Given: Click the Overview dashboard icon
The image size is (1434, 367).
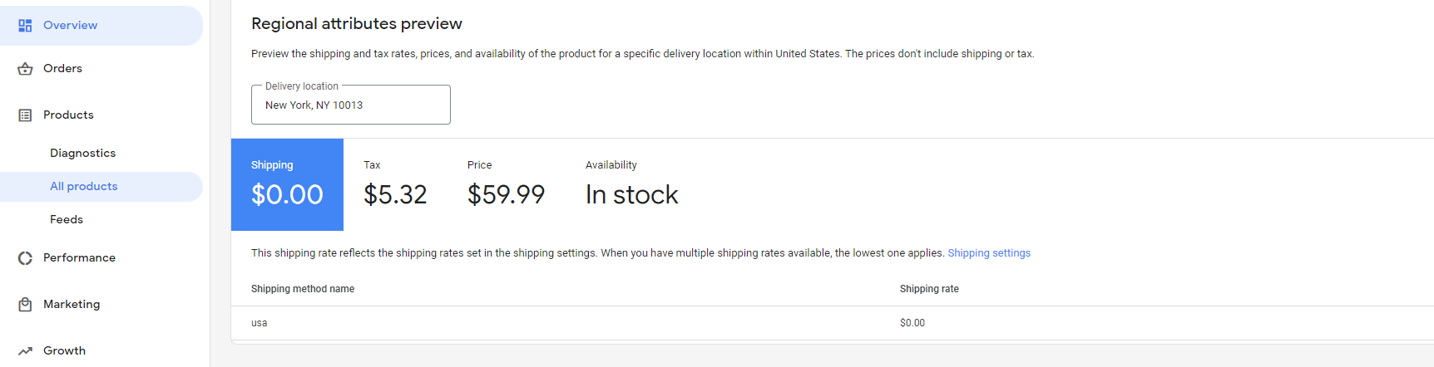Looking at the screenshot, I should (x=25, y=26).
